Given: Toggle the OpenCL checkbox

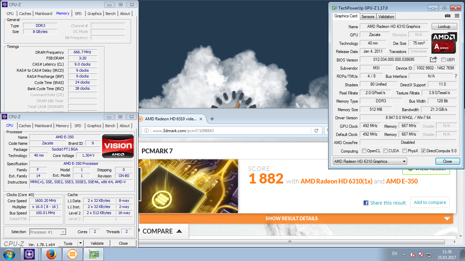Looking at the screenshot, I should (x=364, y=151).
